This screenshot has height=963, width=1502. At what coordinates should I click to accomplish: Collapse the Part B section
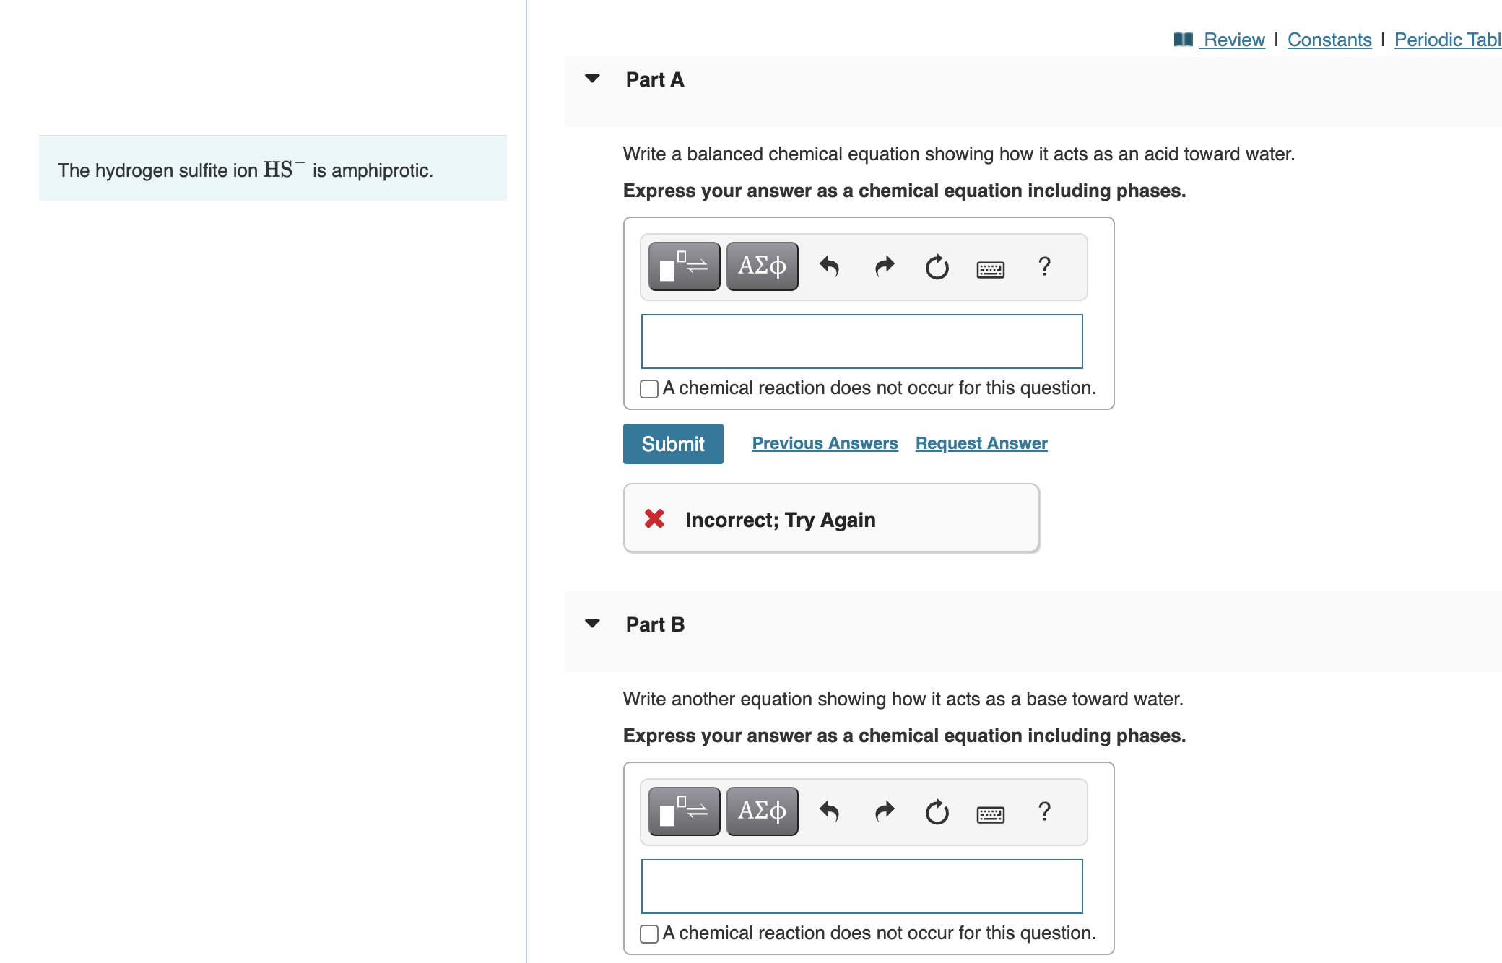coord(592,624)
